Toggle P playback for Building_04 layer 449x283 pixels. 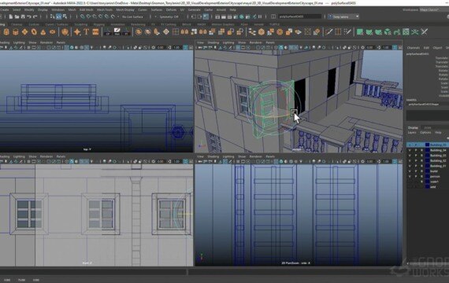click(416, 150)
